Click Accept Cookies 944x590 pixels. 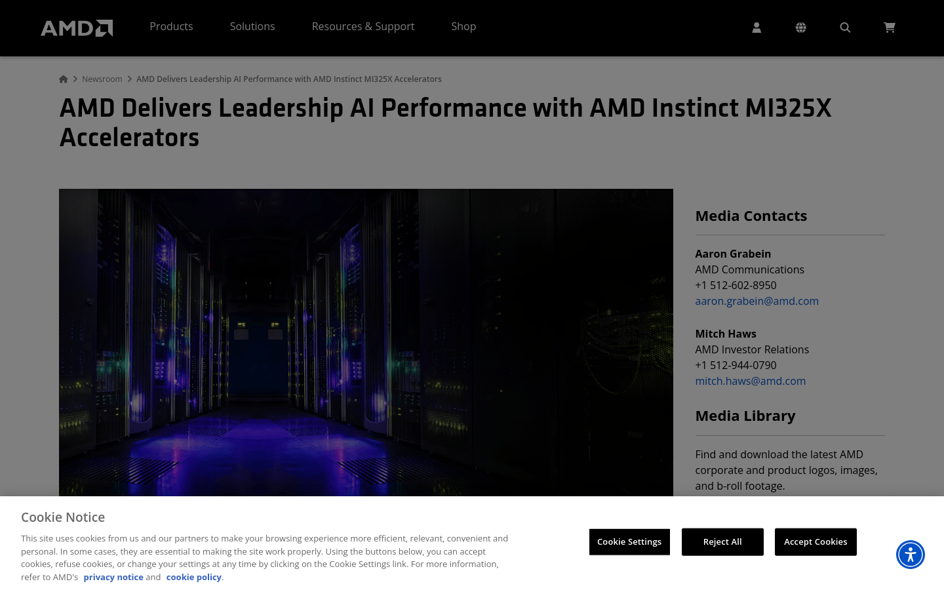pyautogui.click(x=816, y=541)
